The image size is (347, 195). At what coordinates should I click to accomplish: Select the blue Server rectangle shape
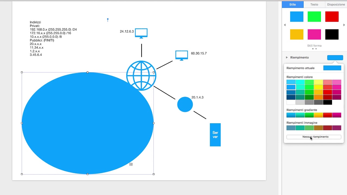(x=215, y=135)
